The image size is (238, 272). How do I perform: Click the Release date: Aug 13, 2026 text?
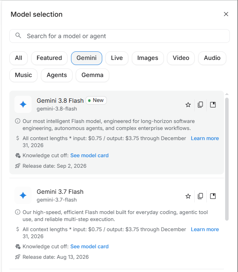[56, 257]
